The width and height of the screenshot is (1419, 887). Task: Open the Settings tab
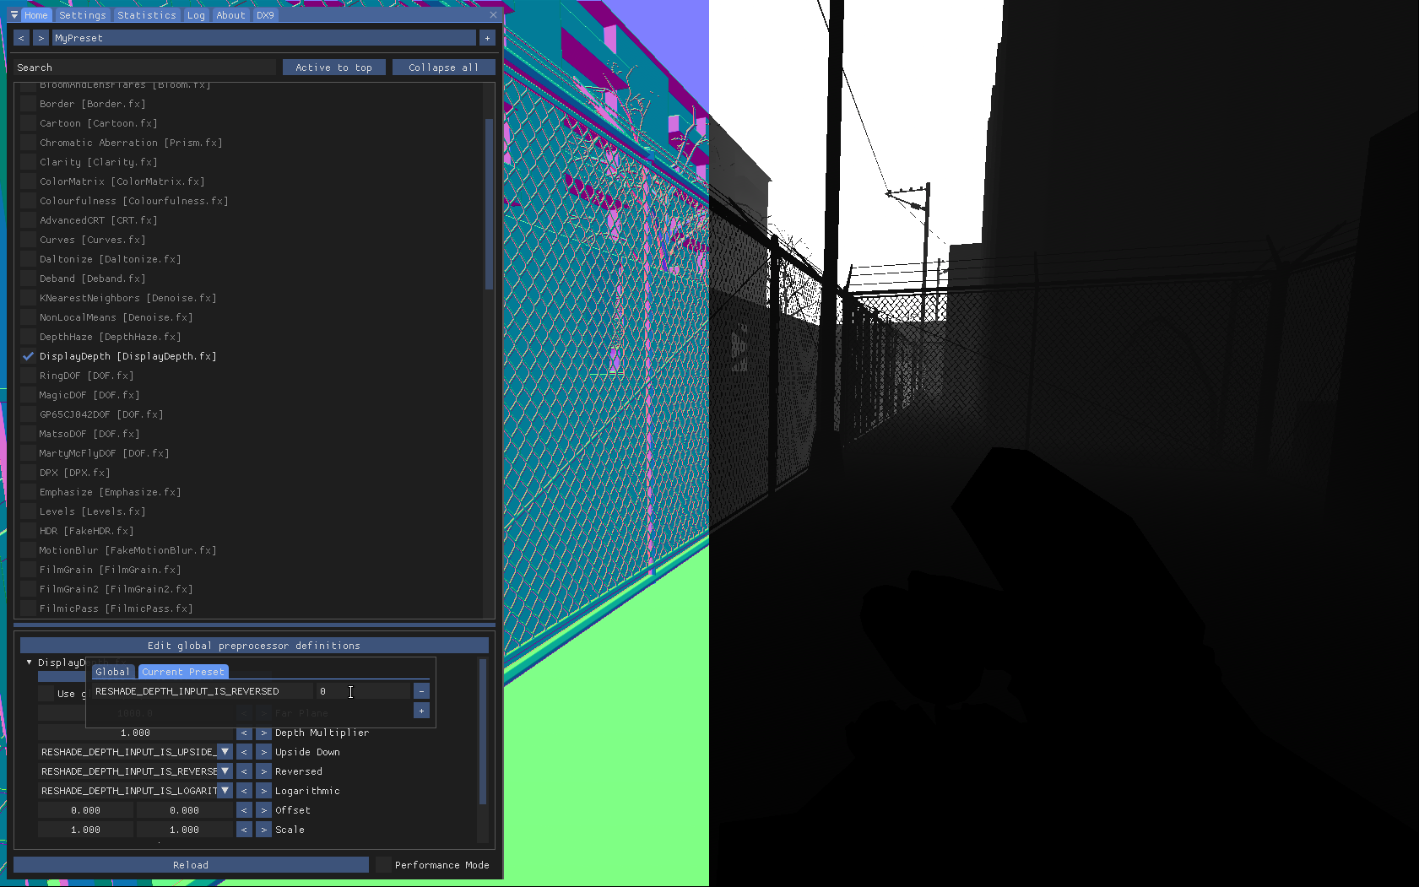(83, 15)
